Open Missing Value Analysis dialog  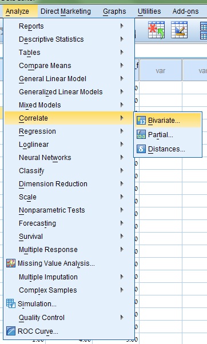69,263
